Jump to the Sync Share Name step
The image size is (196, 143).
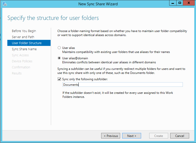[24, 49]
